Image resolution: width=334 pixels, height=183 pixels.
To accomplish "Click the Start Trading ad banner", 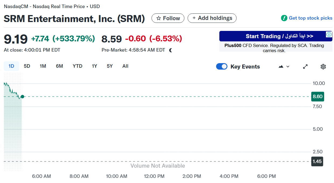I will click(276, 36).
